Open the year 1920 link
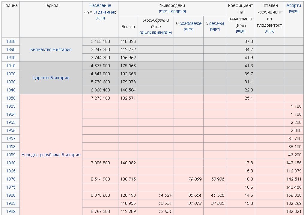 tap(11, 74)
